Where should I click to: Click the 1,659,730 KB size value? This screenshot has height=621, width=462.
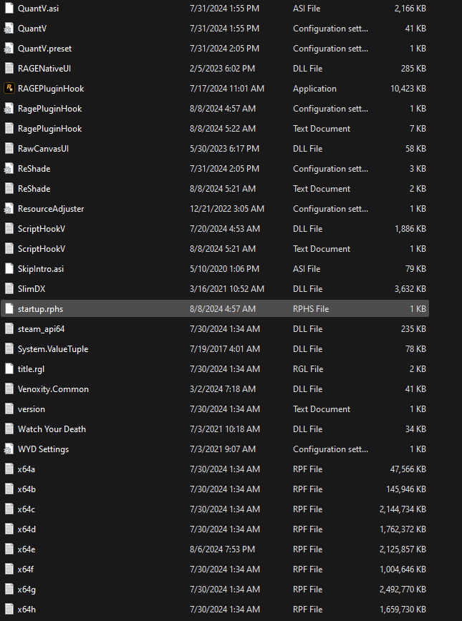(403, 610)
